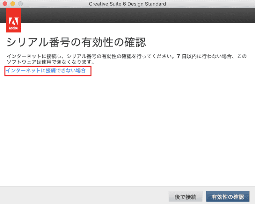Close the Creative Suite 6 window
255x204 pixels.
5,4
